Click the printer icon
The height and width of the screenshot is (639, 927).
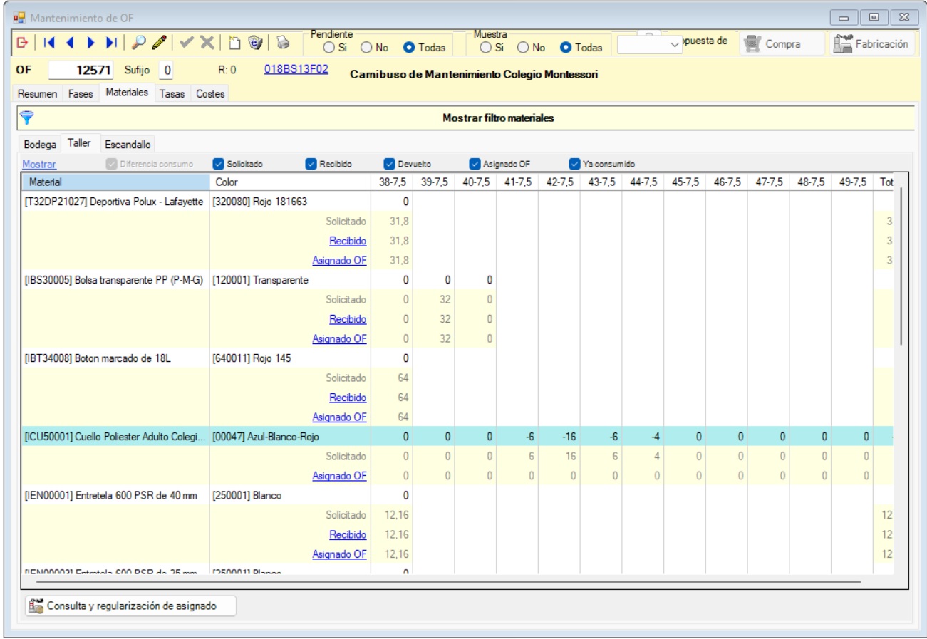[283, 43]
